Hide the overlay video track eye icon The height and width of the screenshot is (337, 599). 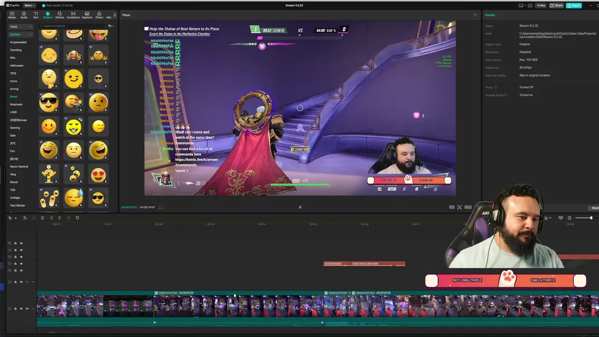pyautogui.click(x=21, y=282)
